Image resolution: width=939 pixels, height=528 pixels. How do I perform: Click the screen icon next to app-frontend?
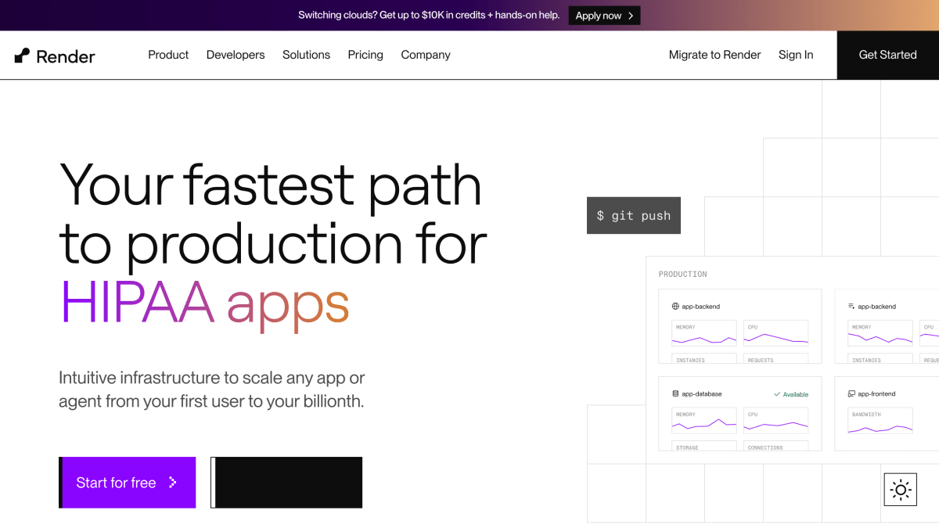pos(851,394)
